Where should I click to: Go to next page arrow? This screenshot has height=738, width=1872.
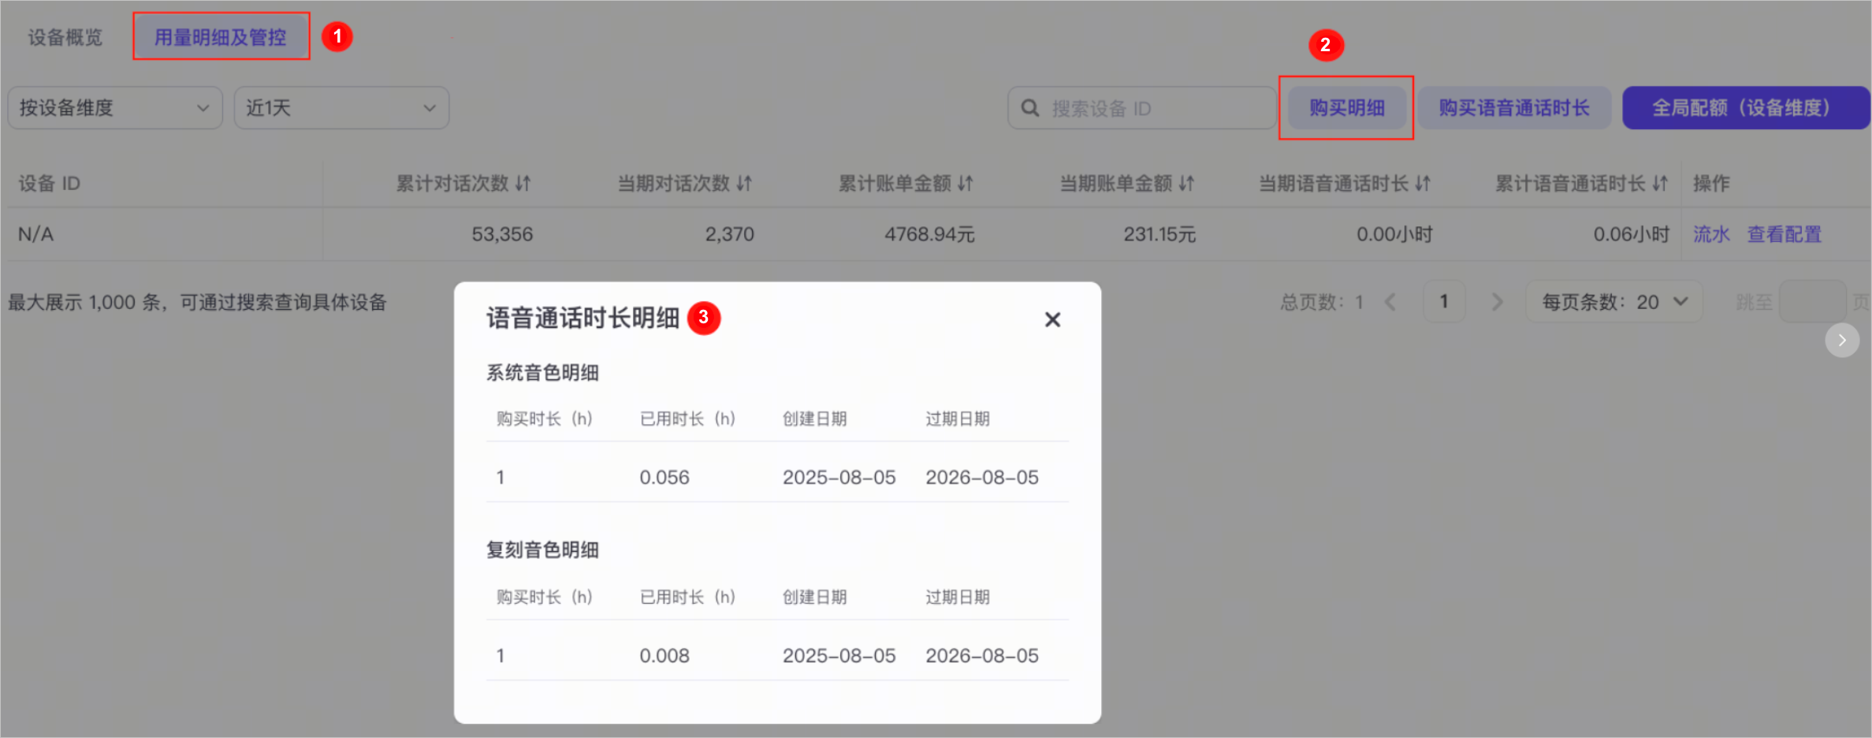pyautogui.click(x=1497, y=302)
